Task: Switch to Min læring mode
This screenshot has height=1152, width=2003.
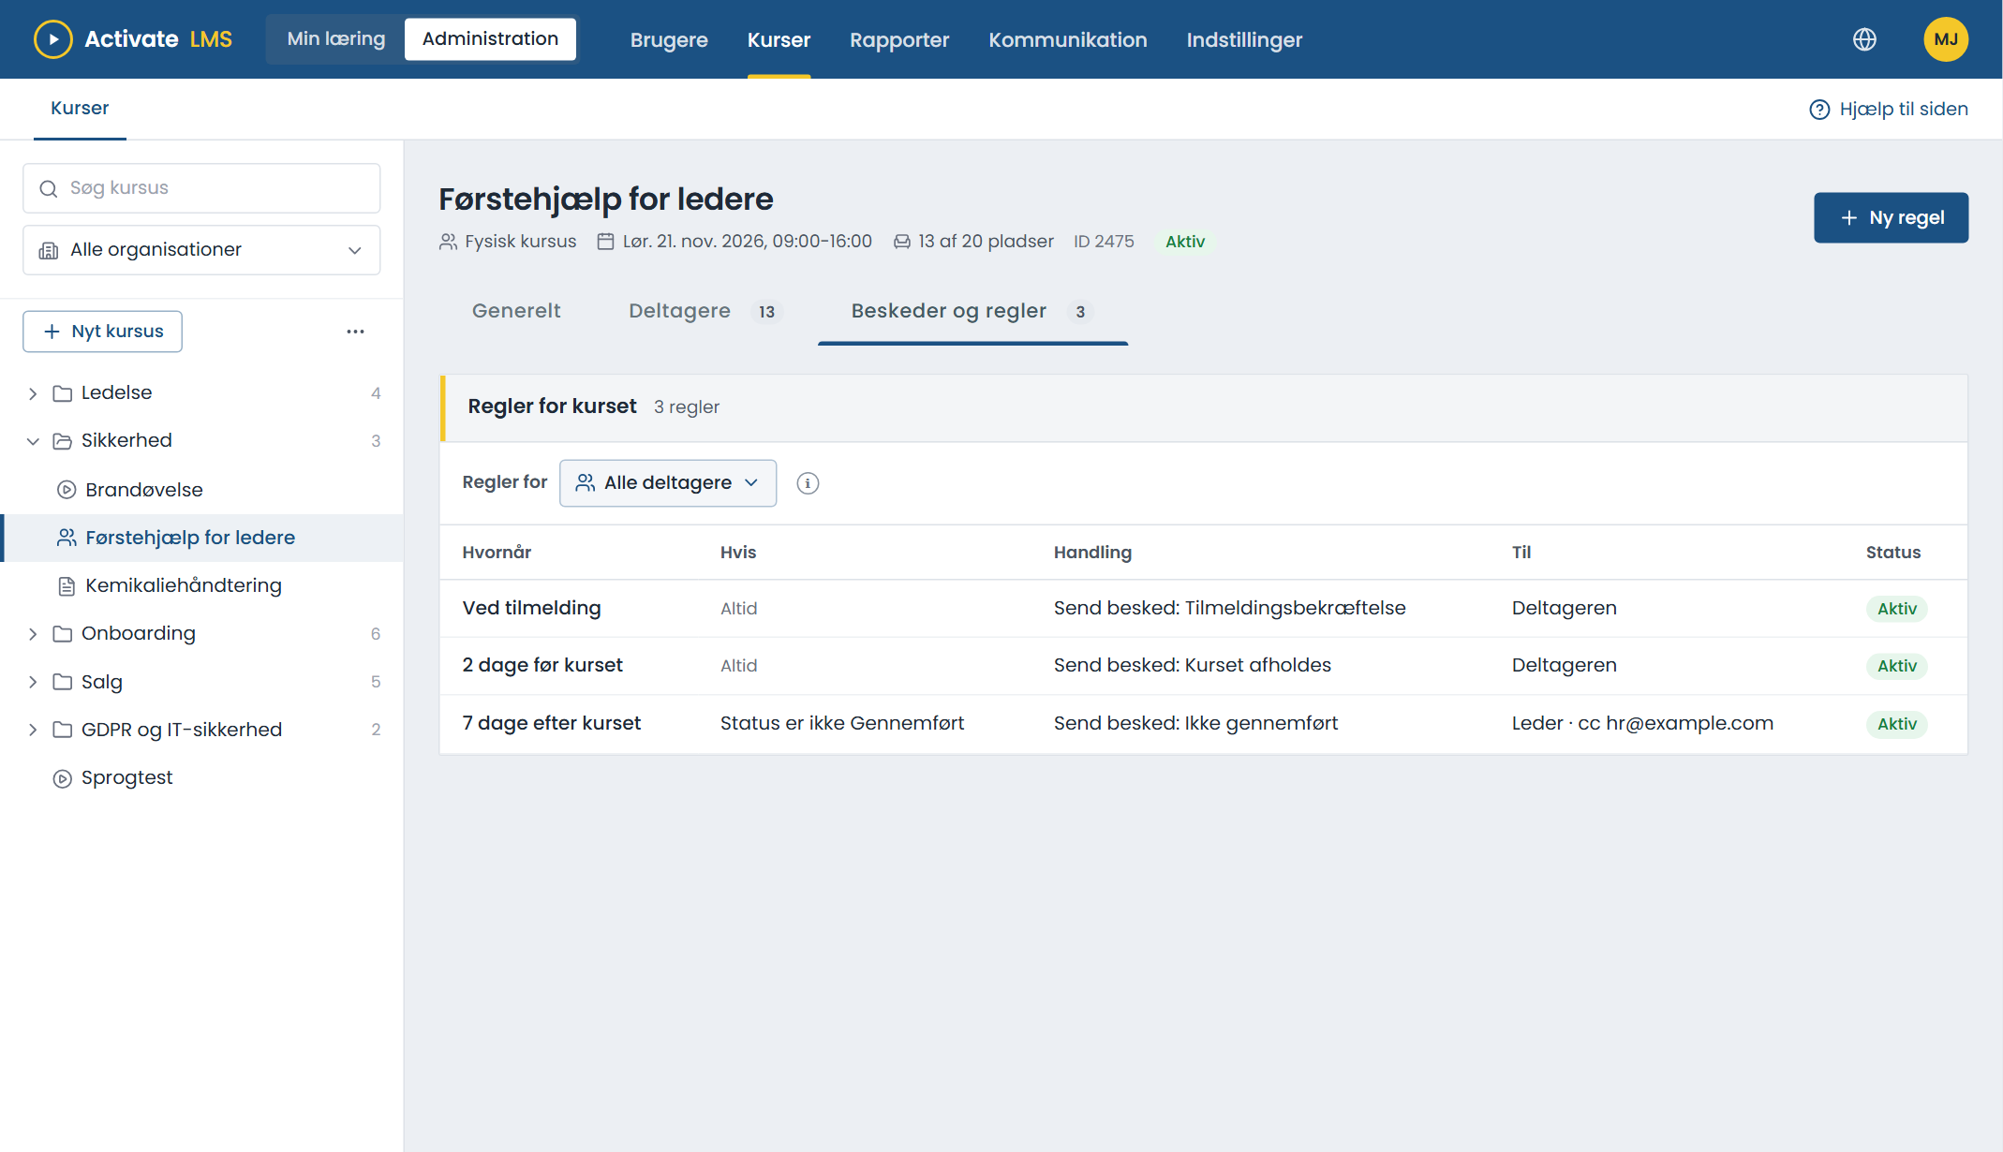Action: tap(336, 39)
